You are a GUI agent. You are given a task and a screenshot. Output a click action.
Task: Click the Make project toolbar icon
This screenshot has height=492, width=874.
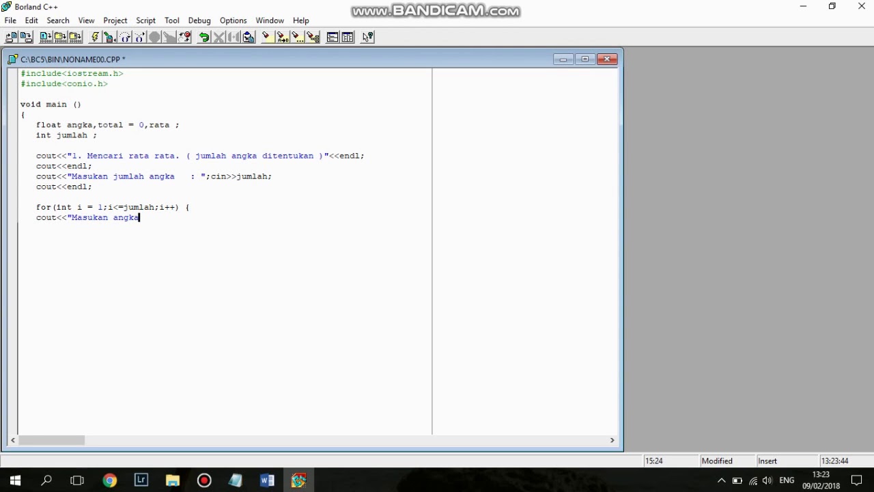pos(61,37)
